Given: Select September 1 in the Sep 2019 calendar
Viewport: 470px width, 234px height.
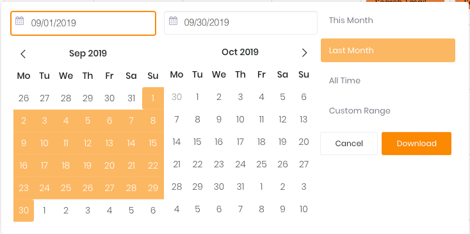Looking at the screenshot, I should [x=153, y=98].
